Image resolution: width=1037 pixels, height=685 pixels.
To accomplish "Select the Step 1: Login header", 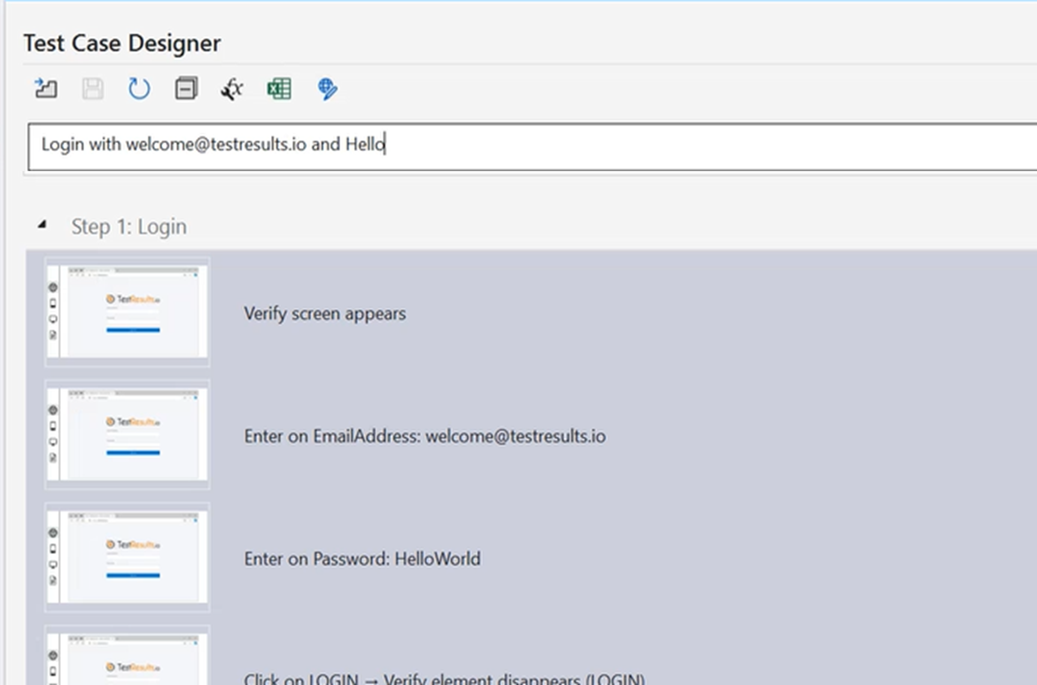I will [129, 227].
